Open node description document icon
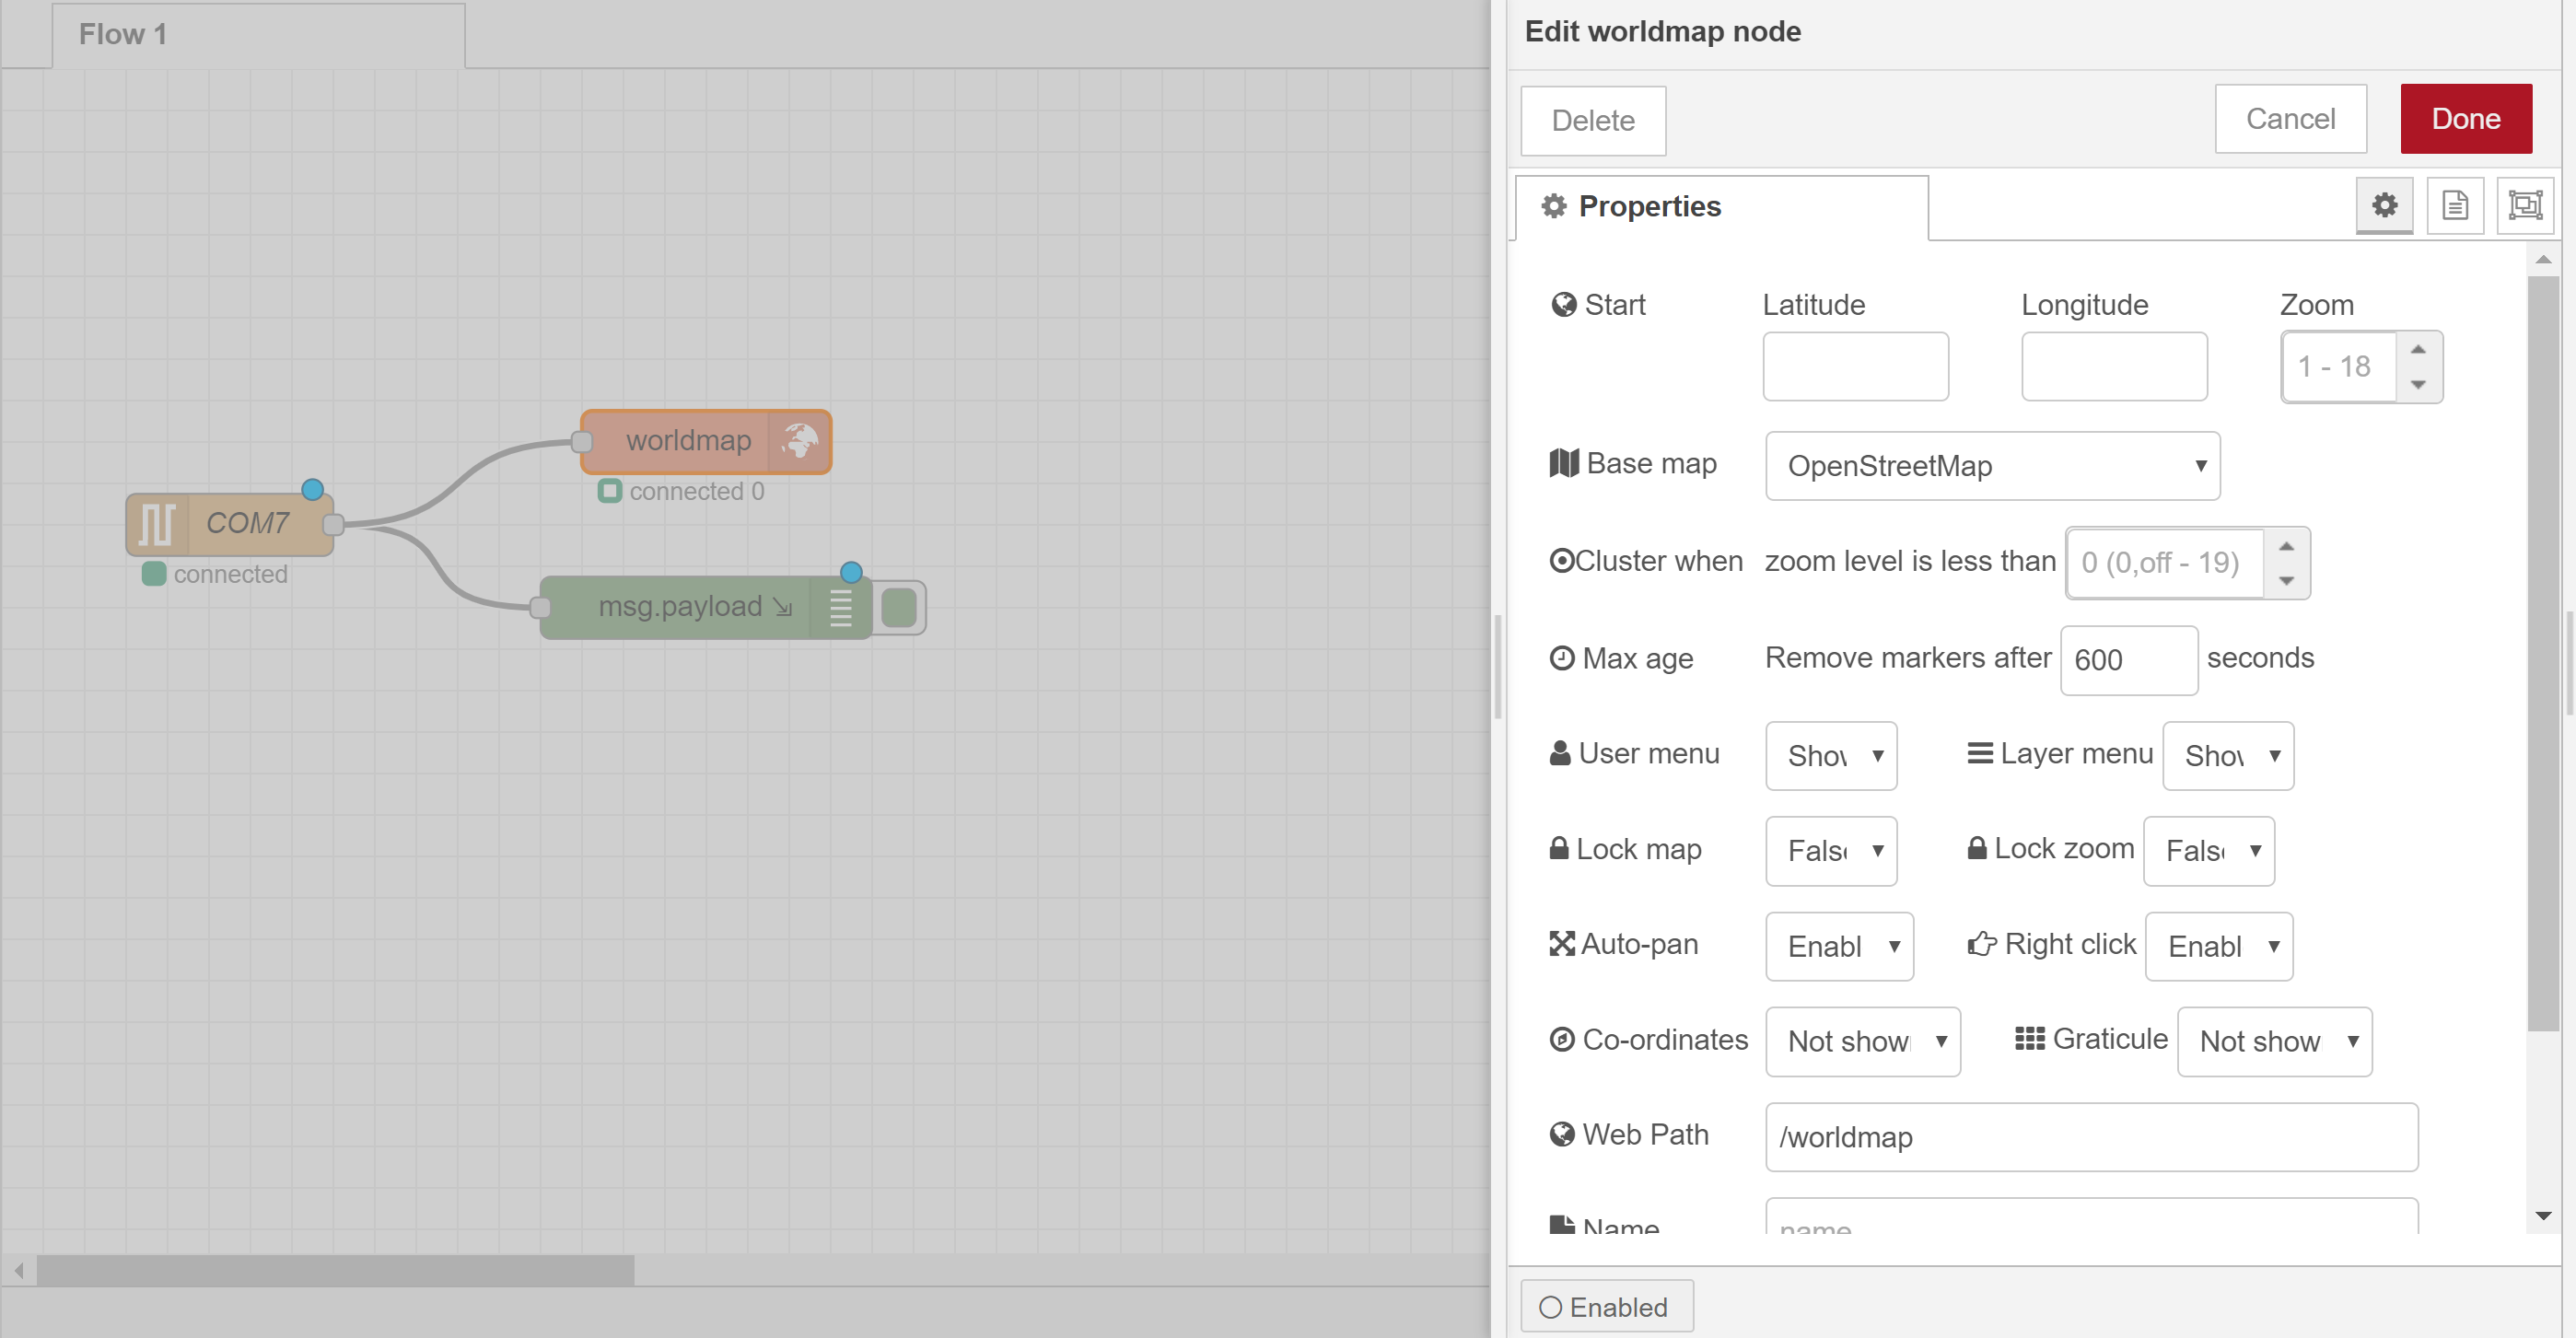Viewport: 2576px width, 1338px height. (x=2455, y=206)
